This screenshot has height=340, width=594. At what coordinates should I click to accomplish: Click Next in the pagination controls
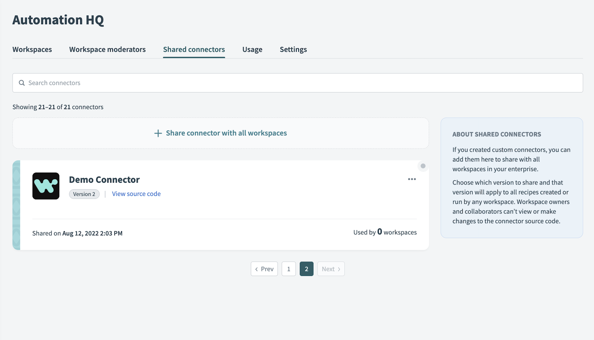[x=331, y=269]
